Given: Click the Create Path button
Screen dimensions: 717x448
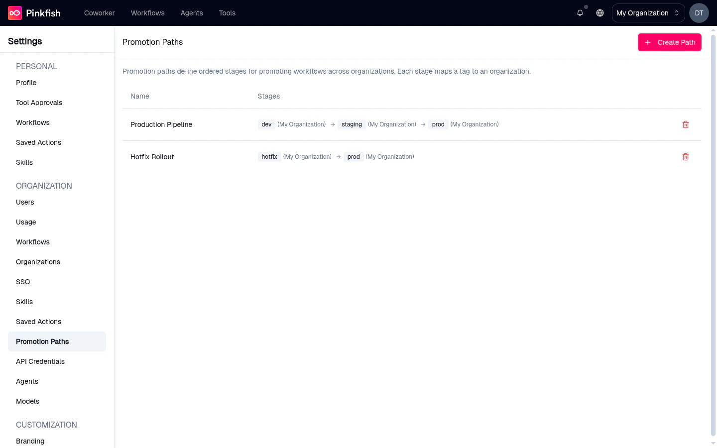Looking at the screenshot, I should click(670, 42).
